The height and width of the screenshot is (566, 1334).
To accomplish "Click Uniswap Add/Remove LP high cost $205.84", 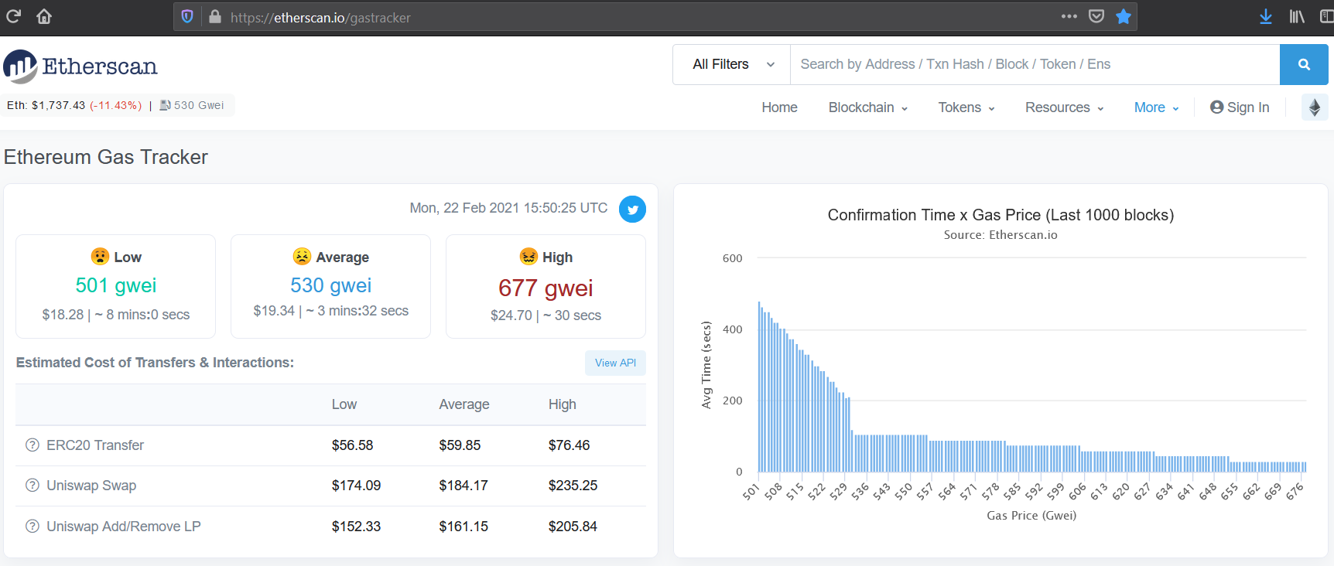I will [573, 527].
